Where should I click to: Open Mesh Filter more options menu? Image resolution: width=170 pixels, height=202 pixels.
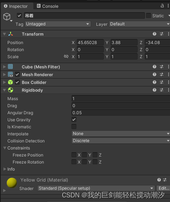click(168, 67)
